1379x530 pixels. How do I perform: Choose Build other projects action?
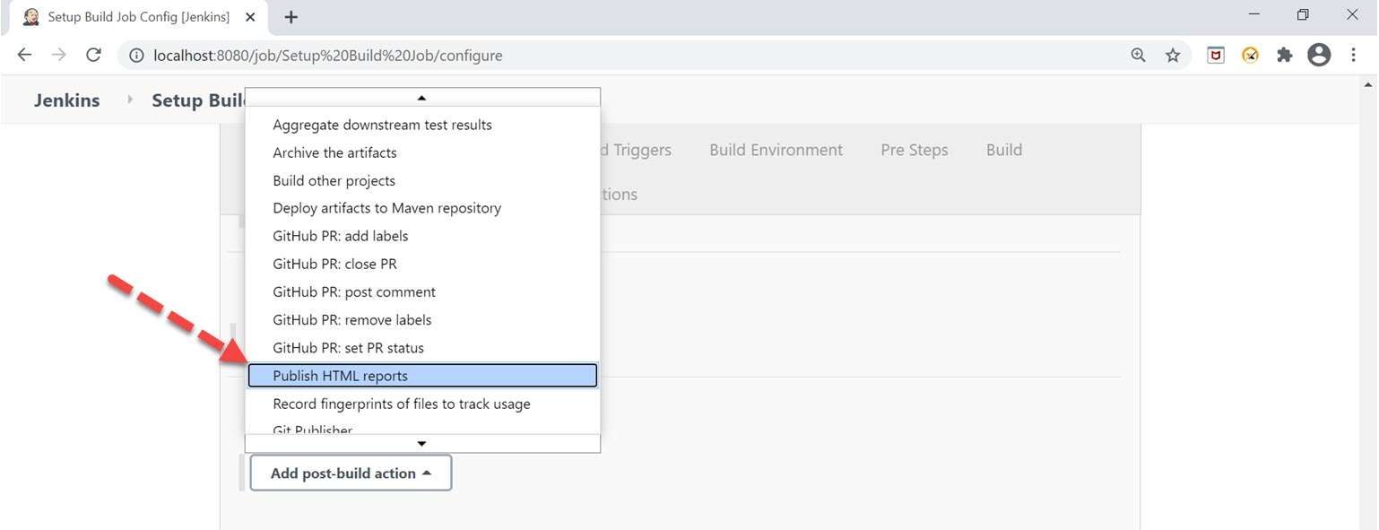pyautogui.click(x=421, y=180)
